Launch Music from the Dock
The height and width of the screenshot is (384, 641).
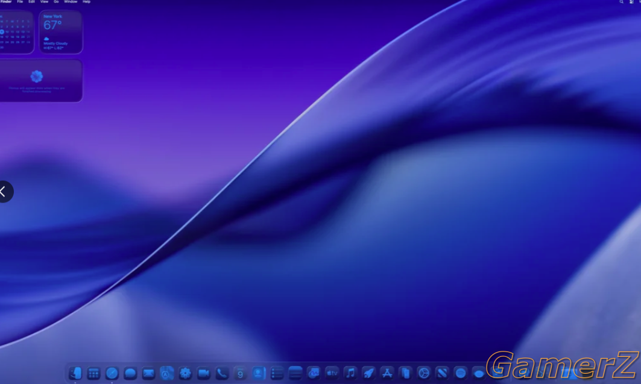(x=350, y=373)
